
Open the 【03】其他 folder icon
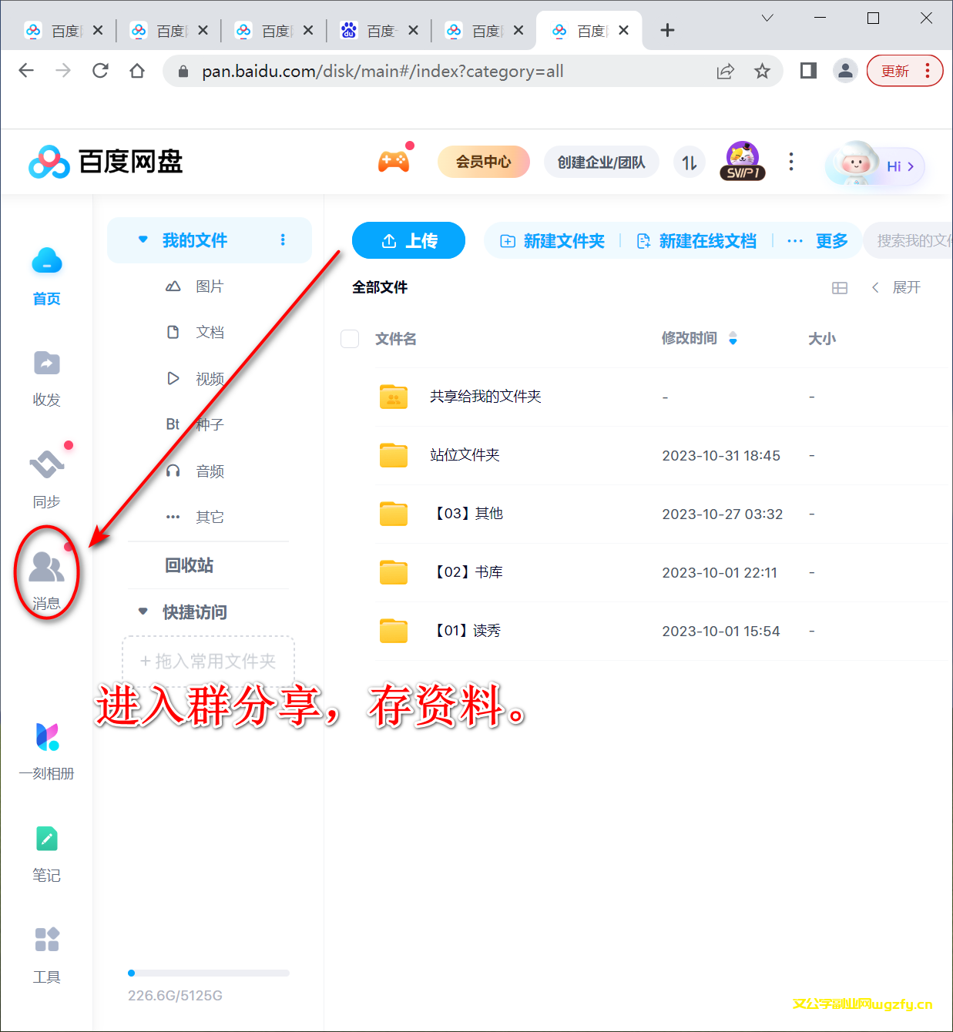[394, 514]
